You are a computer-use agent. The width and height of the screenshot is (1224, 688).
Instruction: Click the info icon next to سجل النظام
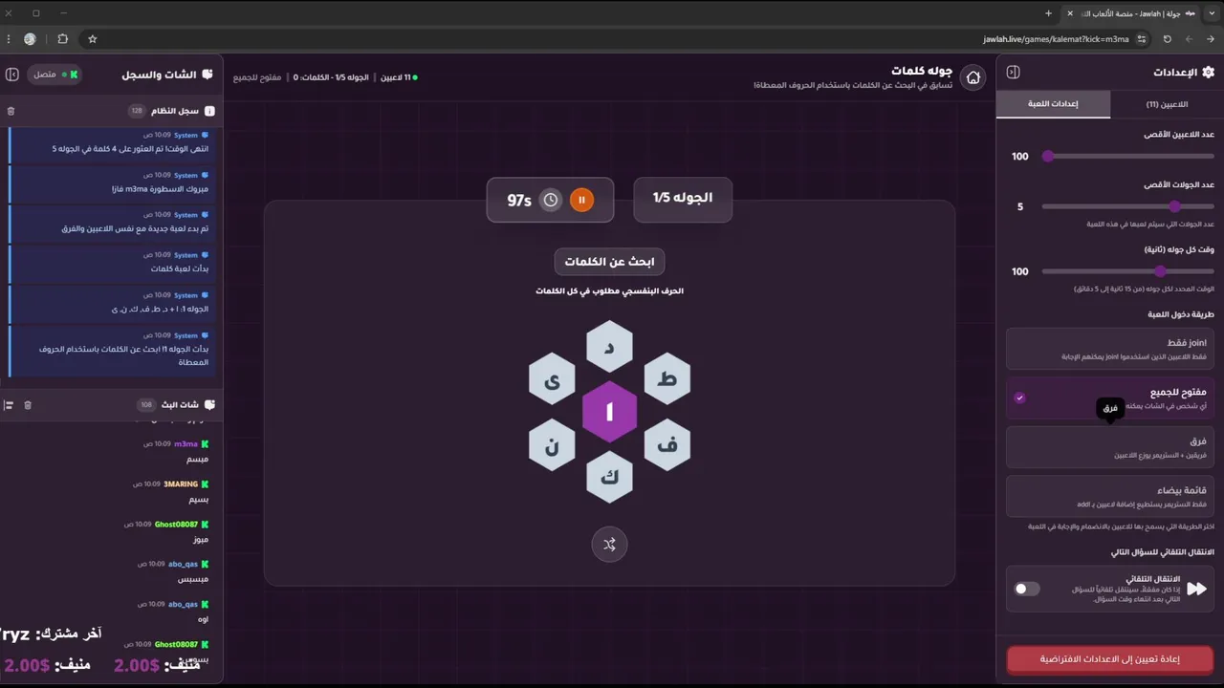click(209, 111)
